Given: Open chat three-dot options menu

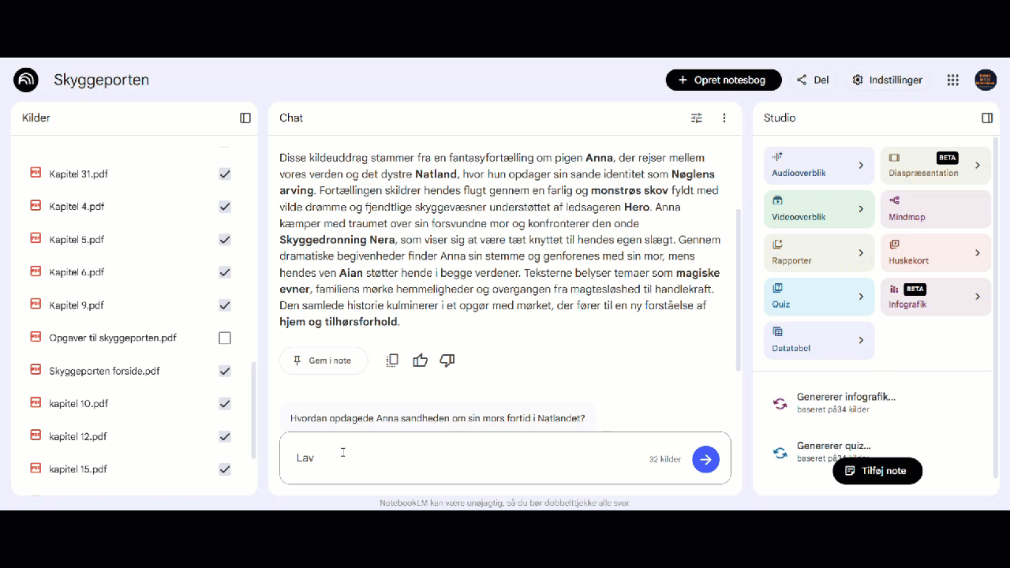Looking at the screenshot, I should point(724,118).
